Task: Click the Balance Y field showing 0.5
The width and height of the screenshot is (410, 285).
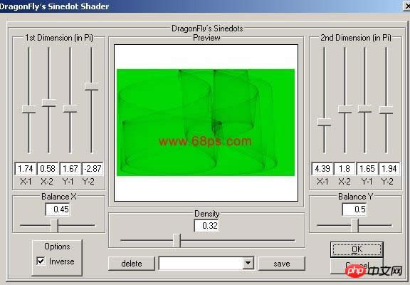Action: click(x=354, y=209)
